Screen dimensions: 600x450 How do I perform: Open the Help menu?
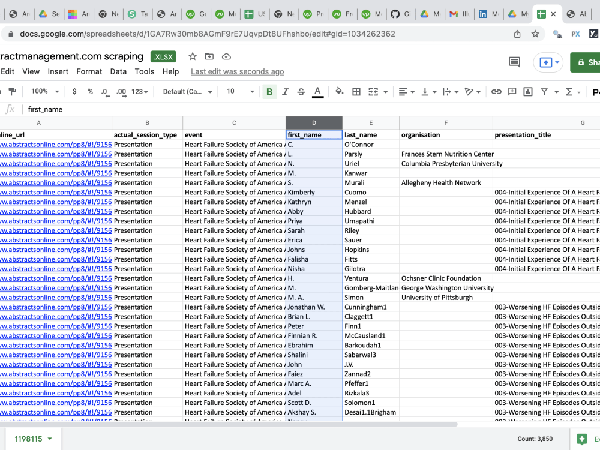[170, 71]
